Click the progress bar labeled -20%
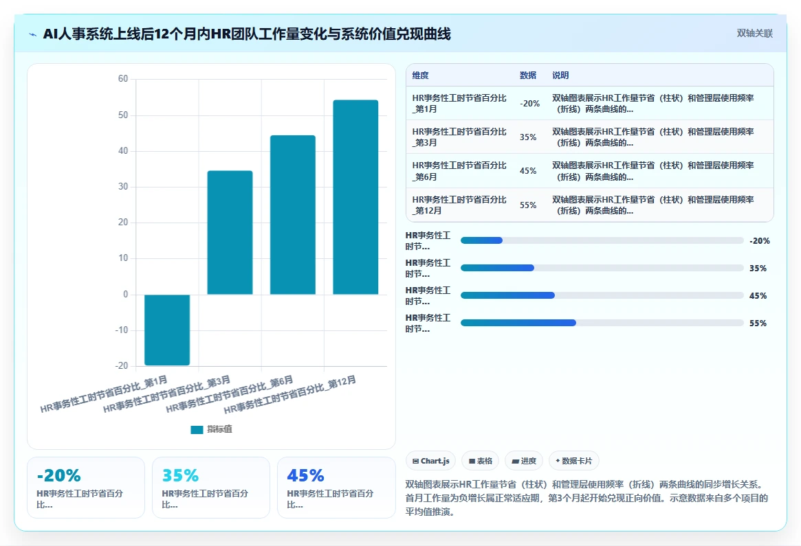The width and height of the screenshot is (801, 546). (x=602, y=240)
